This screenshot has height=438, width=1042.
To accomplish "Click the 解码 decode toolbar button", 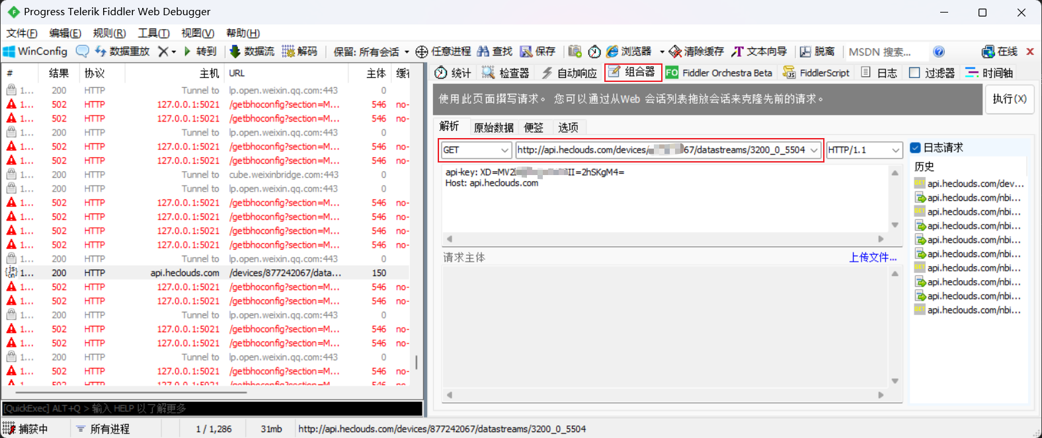I will tap(300, 52).
